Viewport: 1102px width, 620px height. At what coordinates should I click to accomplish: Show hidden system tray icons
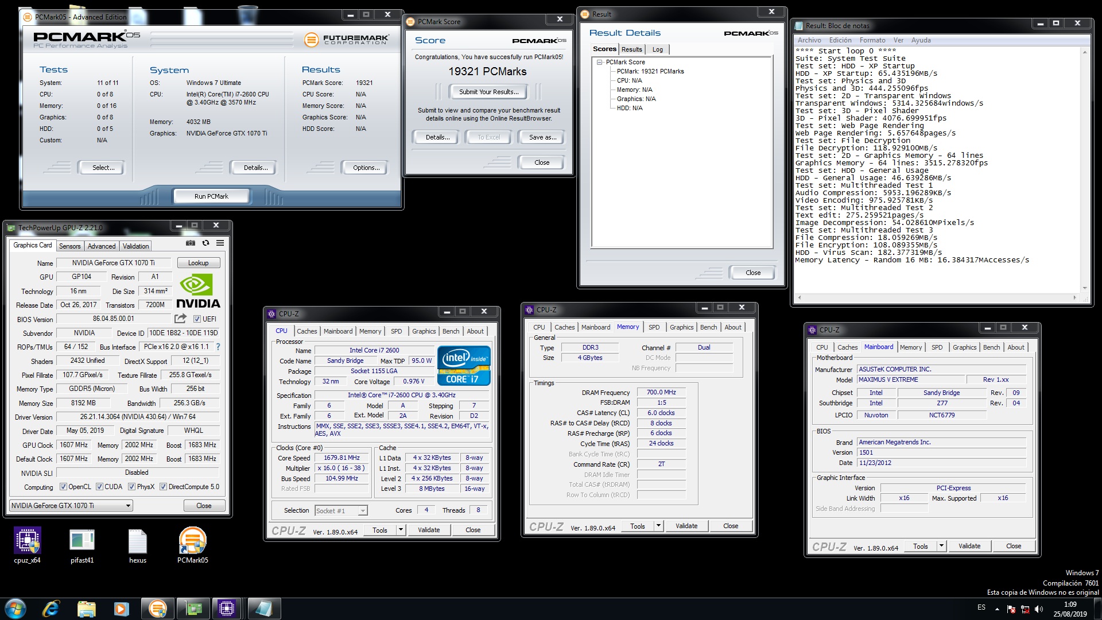[x=997, y=609]
